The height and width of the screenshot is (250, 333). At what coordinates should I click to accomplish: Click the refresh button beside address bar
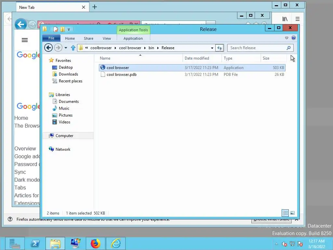tap(220, 48)
